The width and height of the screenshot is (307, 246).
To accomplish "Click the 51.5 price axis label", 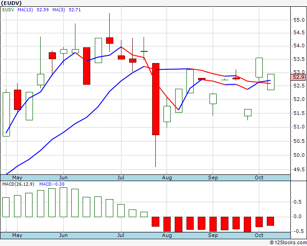I will click(299, 114).
